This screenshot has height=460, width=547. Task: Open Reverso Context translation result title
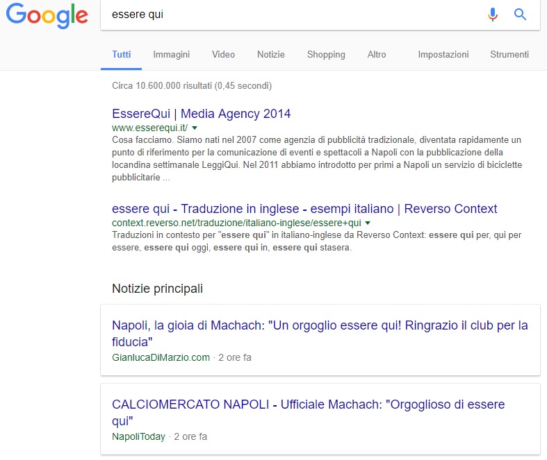coord(304,209)
